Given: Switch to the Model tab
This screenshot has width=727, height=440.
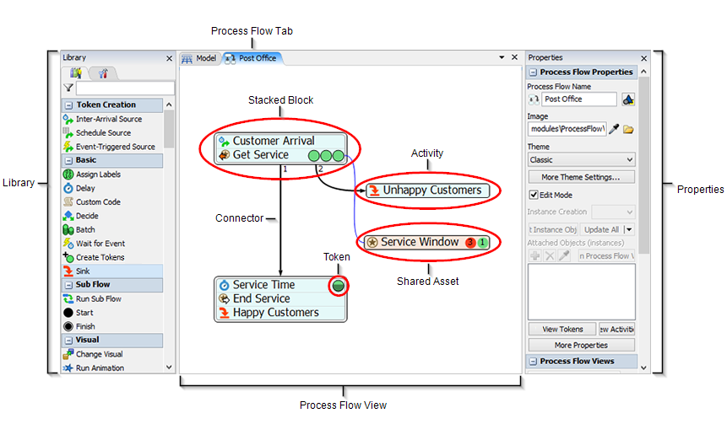Looking at the screenshot, I should pos(200,58).
